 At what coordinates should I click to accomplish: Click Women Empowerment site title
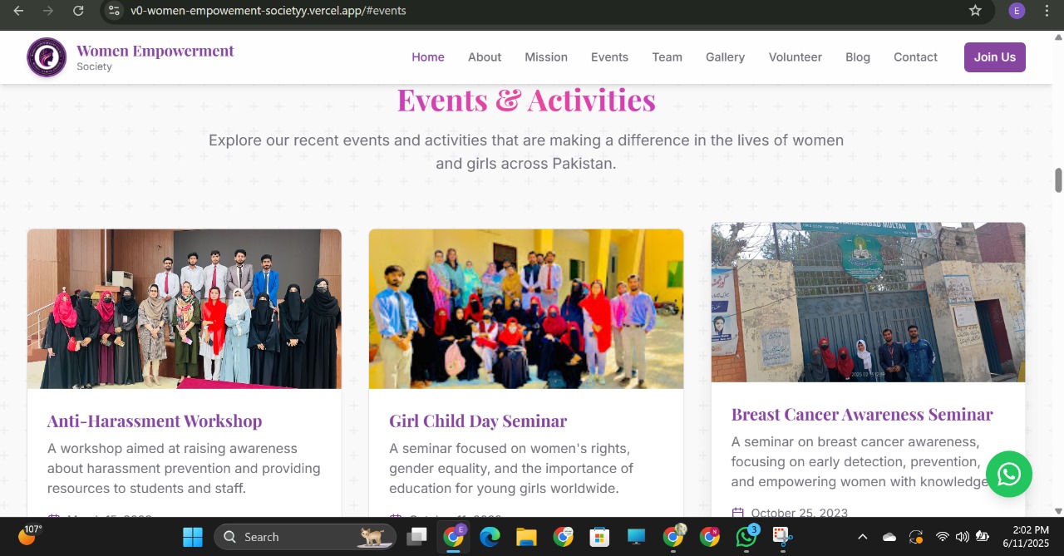click(155, 51)
